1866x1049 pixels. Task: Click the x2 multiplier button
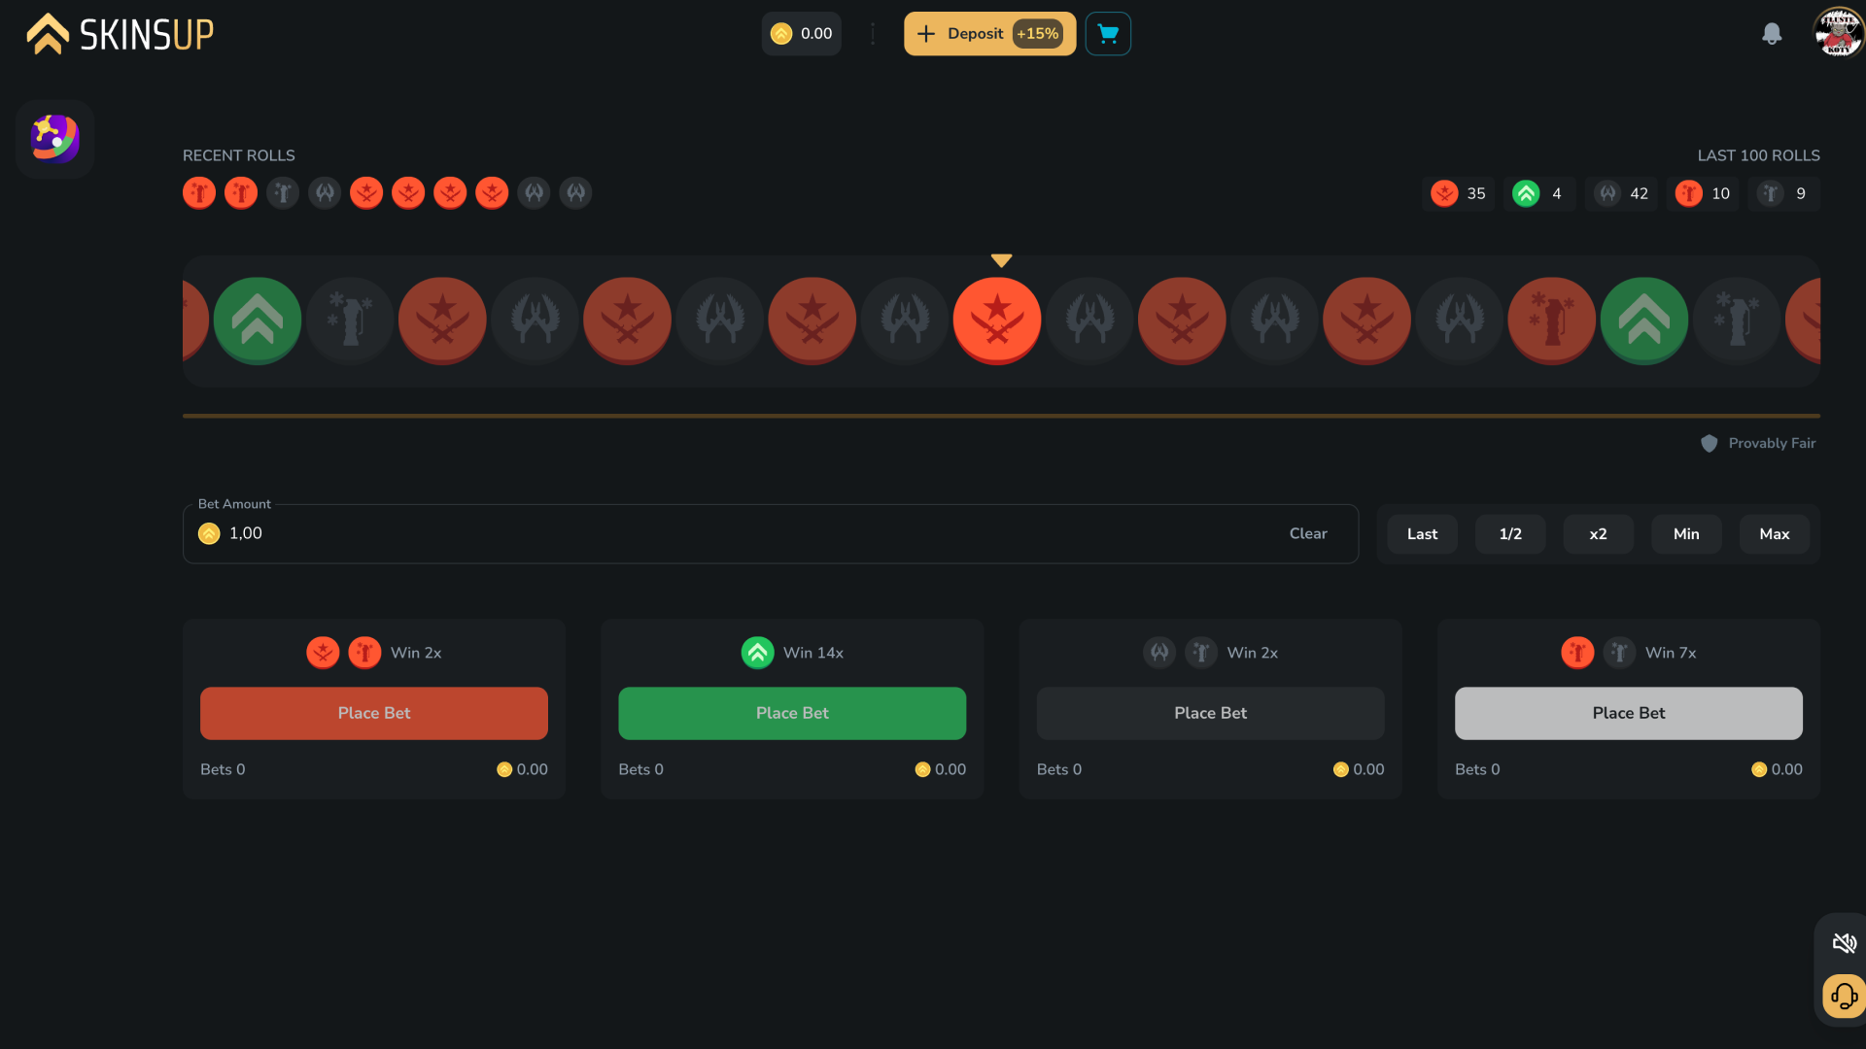1597,533
